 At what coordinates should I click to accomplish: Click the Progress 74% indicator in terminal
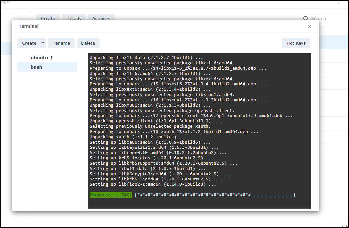click(111, 195)
